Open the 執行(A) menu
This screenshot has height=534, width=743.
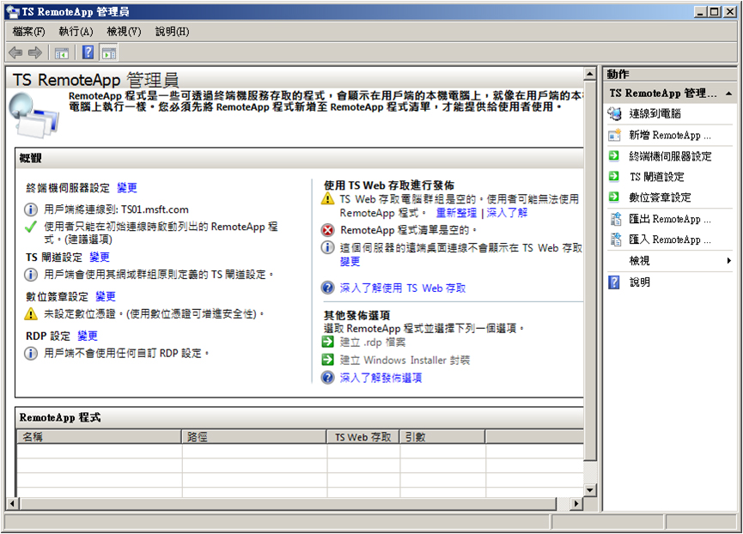(76, 32)
